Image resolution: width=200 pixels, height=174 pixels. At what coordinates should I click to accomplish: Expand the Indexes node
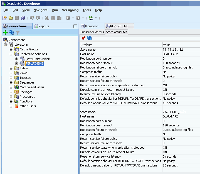[x=11, y=78]
